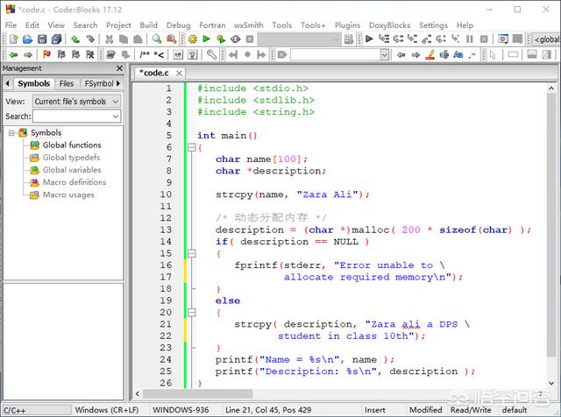Click the yellow gear Build icon
The image size is (561, 417).
tap(192, 39)
